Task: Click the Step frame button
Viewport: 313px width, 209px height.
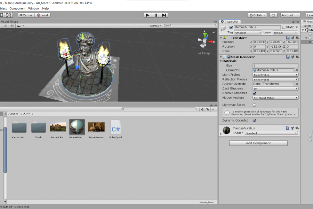Action: [x=164, y=15]
